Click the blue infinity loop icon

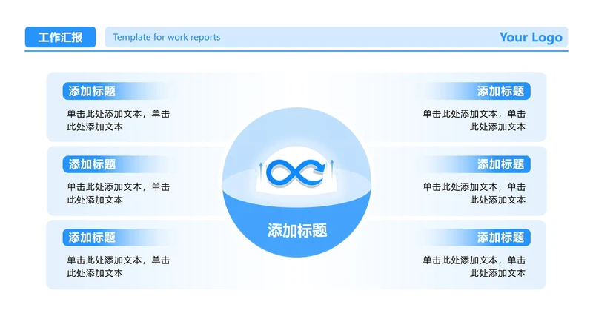[296, 173]
